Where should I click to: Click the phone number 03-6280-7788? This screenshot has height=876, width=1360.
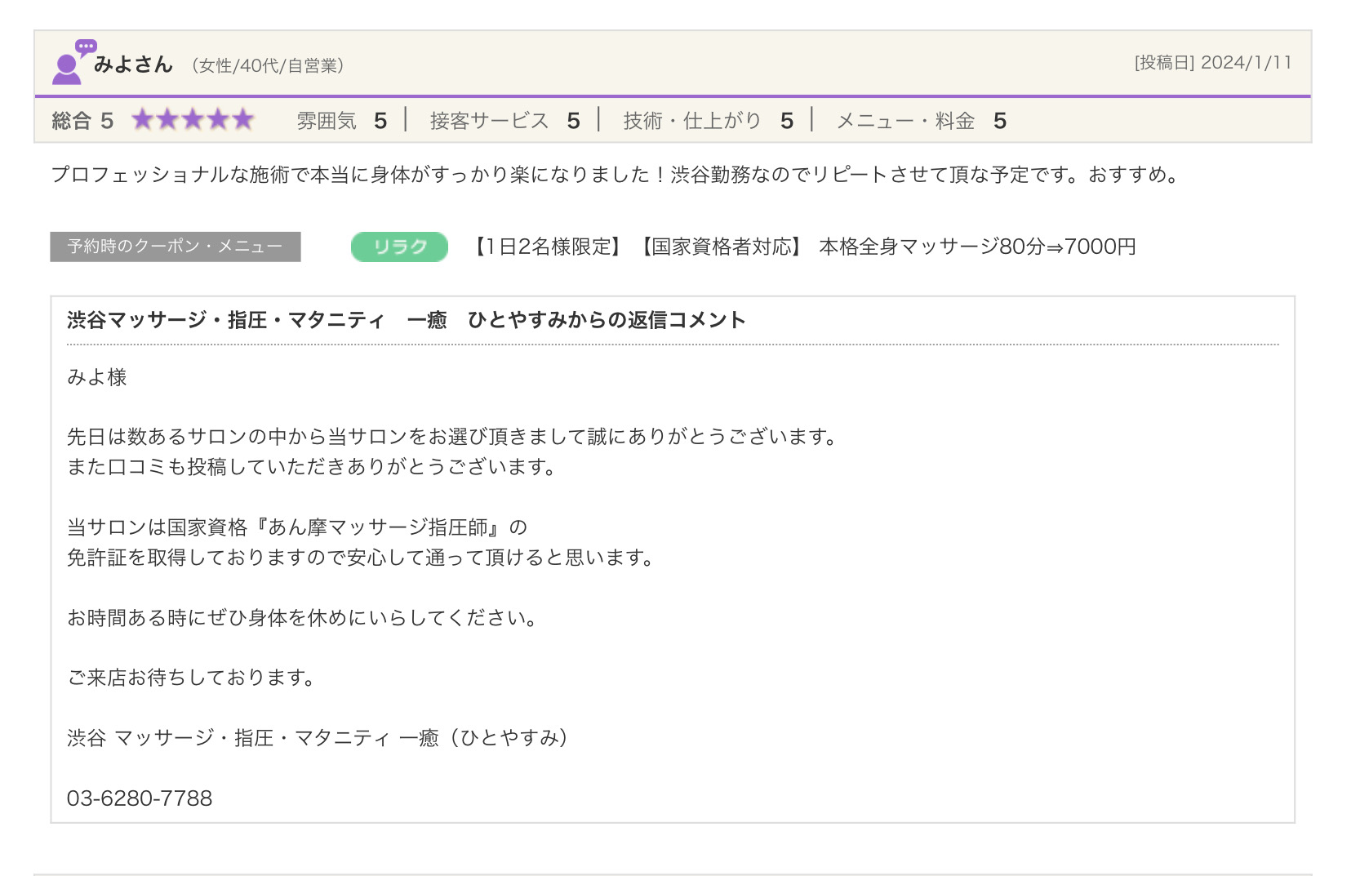click(x=140, y=798)
